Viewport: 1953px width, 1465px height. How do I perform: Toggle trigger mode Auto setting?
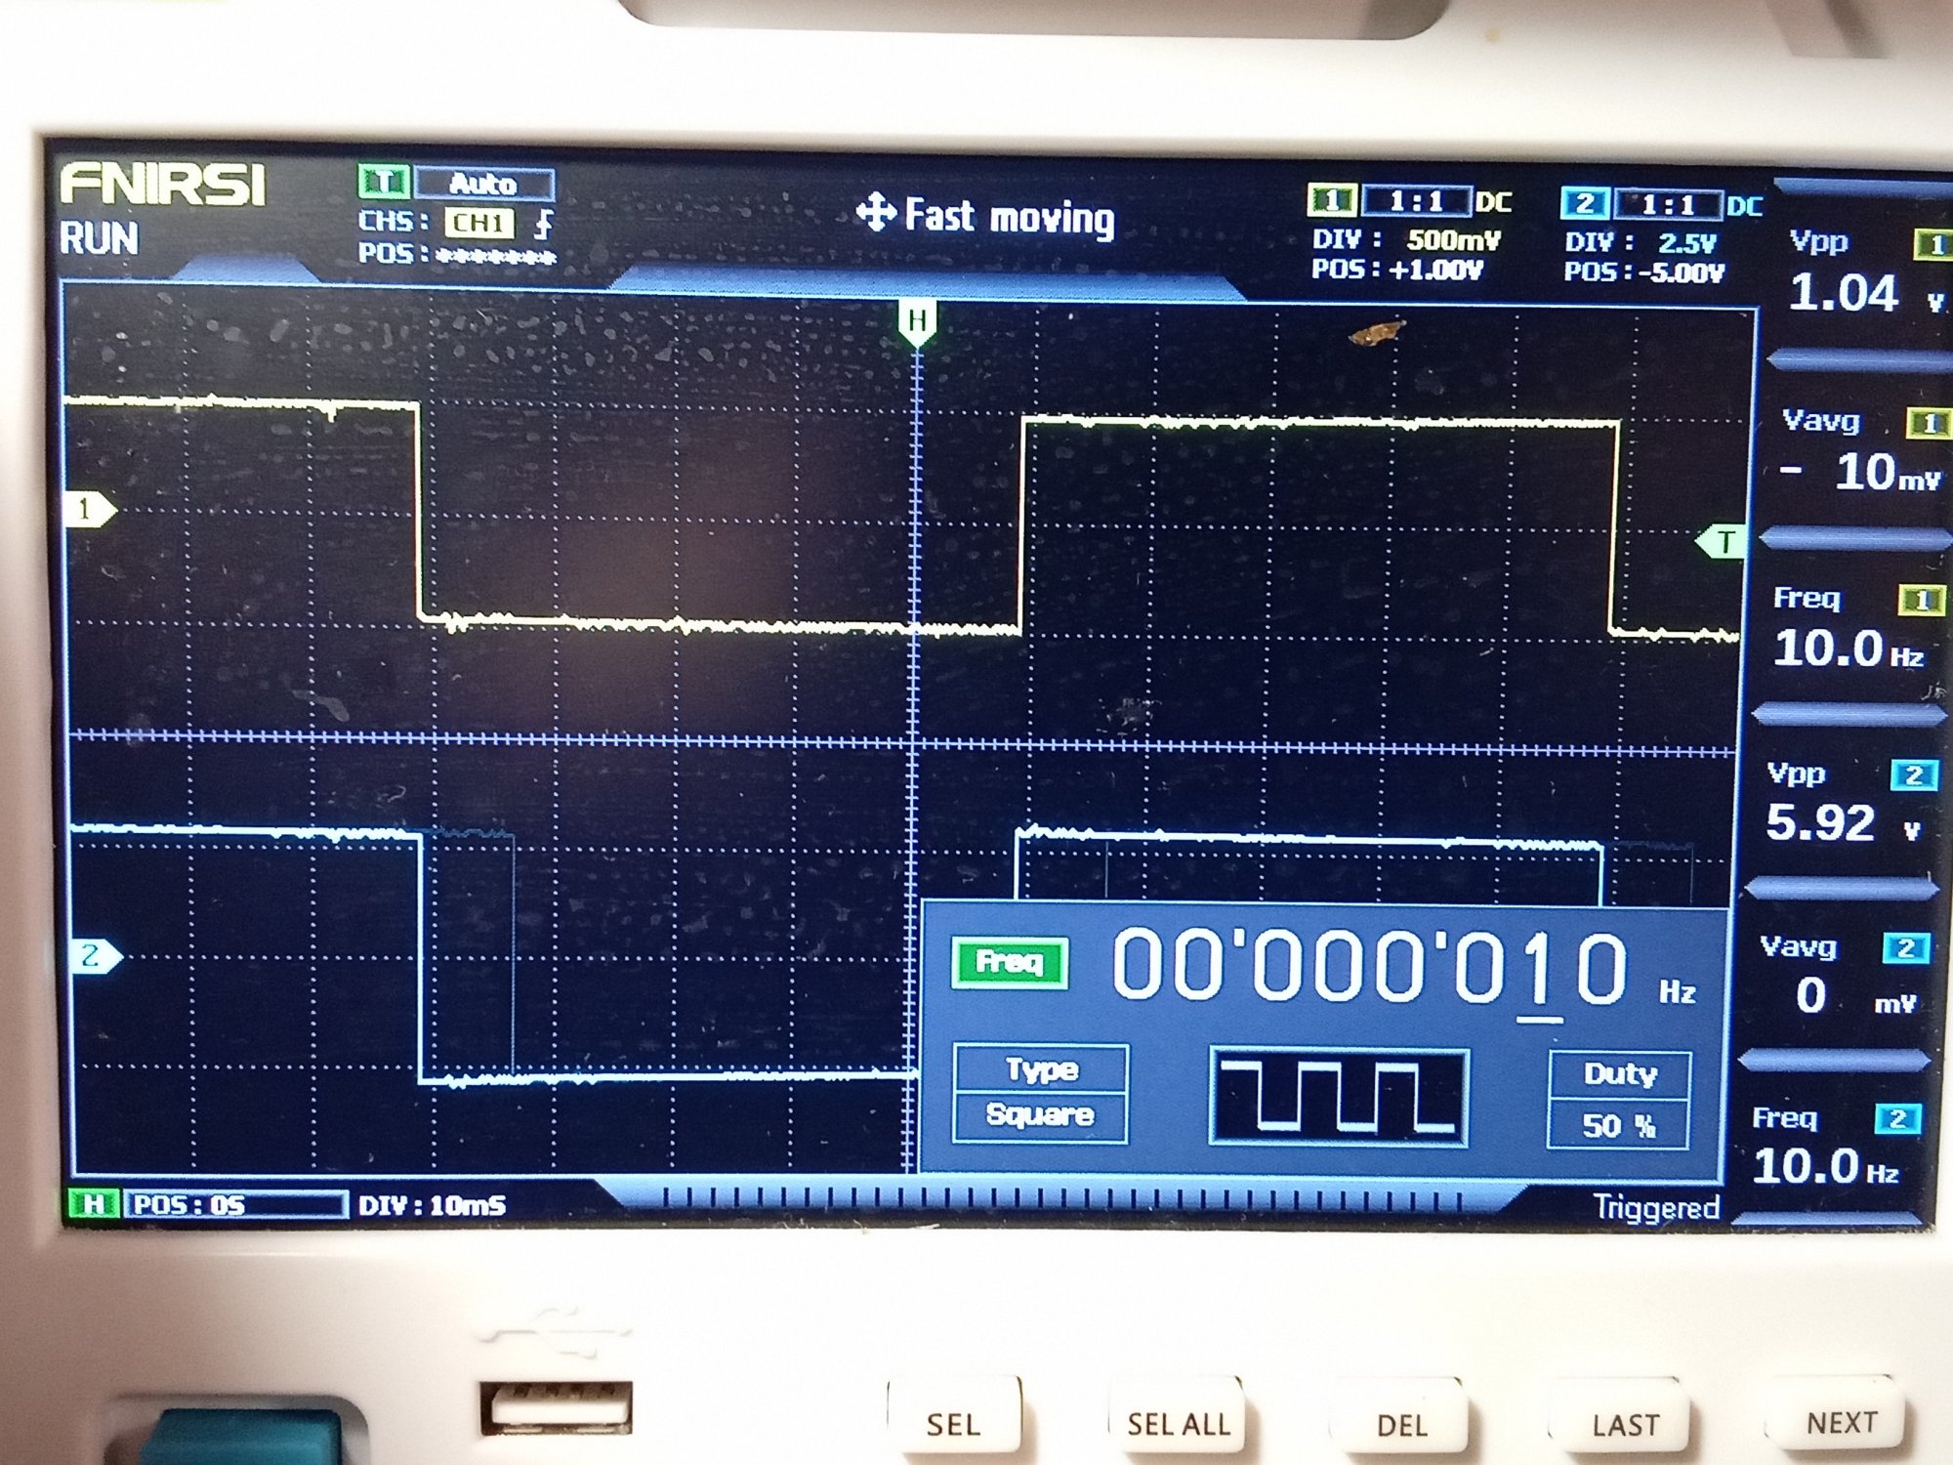click(484, 184)
